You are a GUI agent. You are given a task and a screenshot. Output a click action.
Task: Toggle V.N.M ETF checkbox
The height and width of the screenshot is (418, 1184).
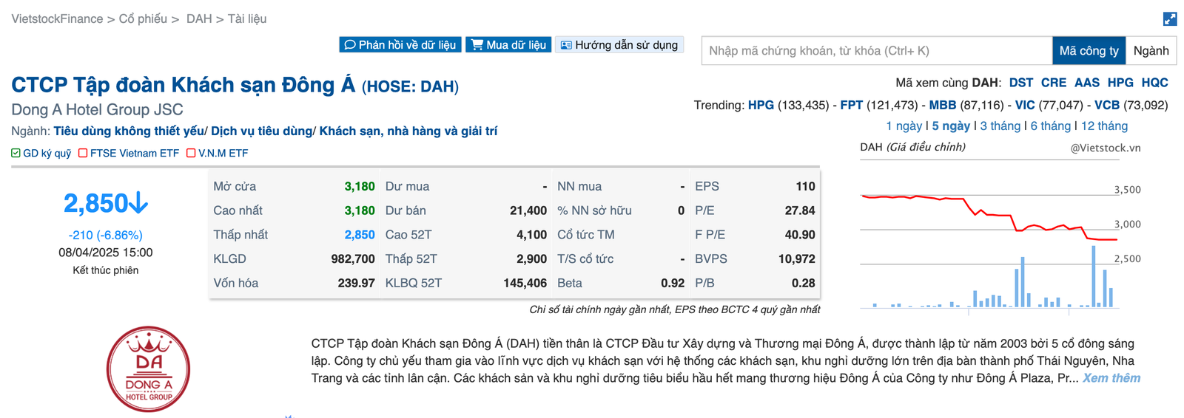pyautogui.click(x=191, y=154)
